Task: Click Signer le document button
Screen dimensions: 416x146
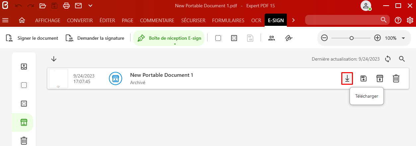Action: tap(32, 38)
